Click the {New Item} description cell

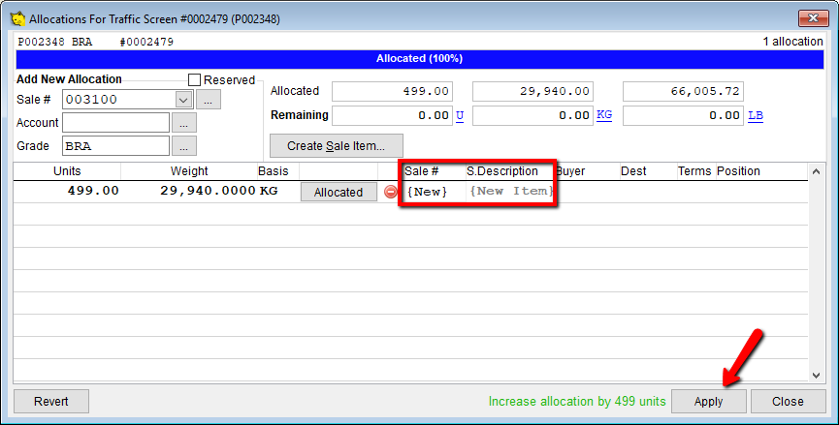510,191
